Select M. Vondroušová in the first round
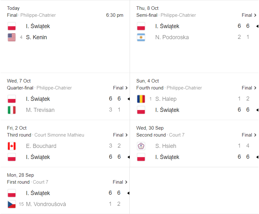Viewport: 259px width, 214px height. pyautogui.click(x=46, y=204)
